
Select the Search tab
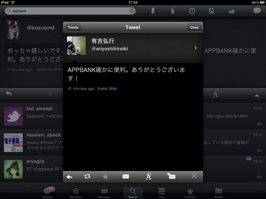point(133,193)
